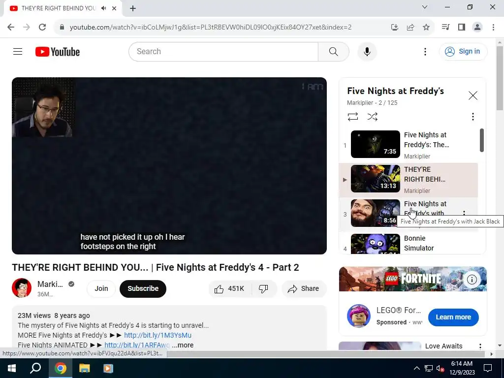The image size is (504, 378).
Task: Click the share this page icon
Action: 410,27
